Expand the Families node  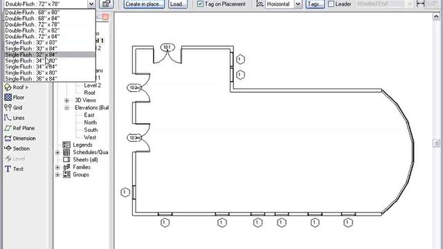(57, 167)
